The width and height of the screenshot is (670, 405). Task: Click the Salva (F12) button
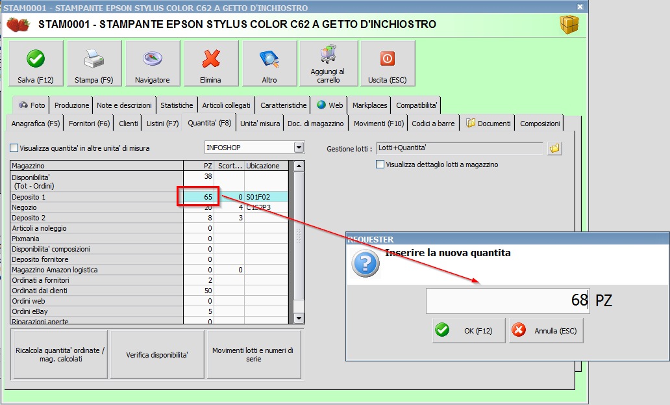point(36,63)
